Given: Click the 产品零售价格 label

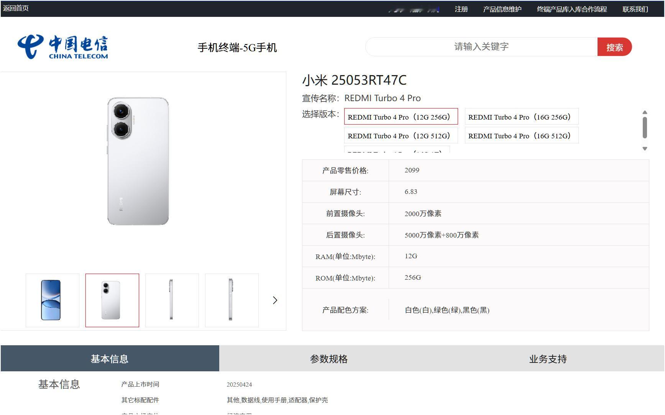Looking at the screenshot, I should (345, 171).
